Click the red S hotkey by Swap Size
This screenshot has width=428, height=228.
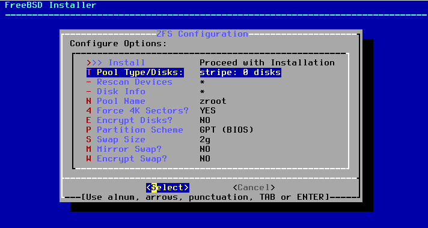[89, 139]
